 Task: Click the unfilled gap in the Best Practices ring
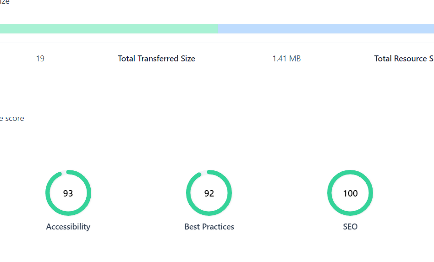pyautogui.click(x=204, y=172)
